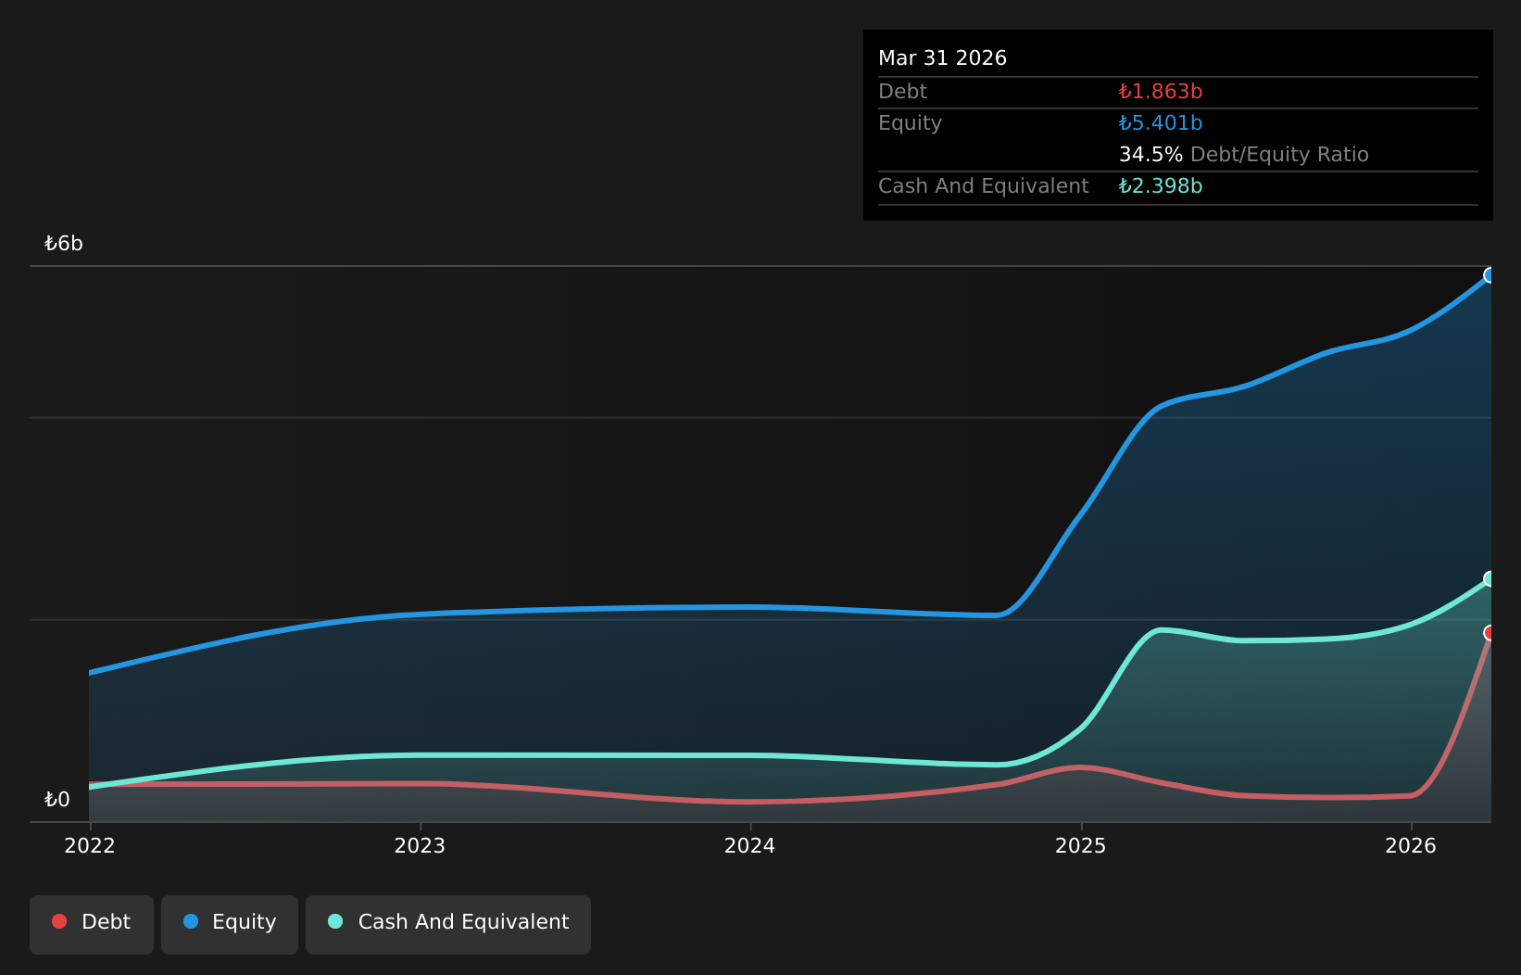Toggle the Equity series legend button

coord(230,924)
